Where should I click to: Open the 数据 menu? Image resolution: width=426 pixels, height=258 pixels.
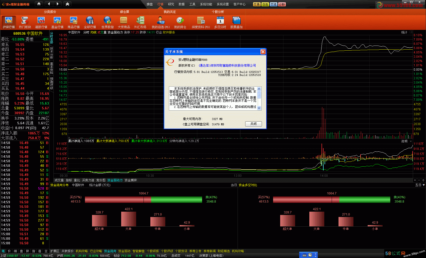(x=182, y=4)
